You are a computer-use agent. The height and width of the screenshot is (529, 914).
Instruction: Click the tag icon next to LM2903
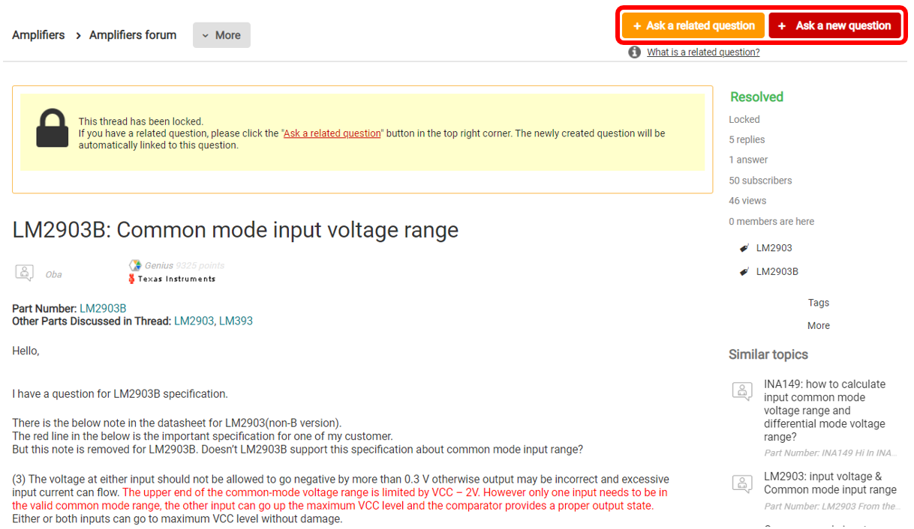point(744,248)
